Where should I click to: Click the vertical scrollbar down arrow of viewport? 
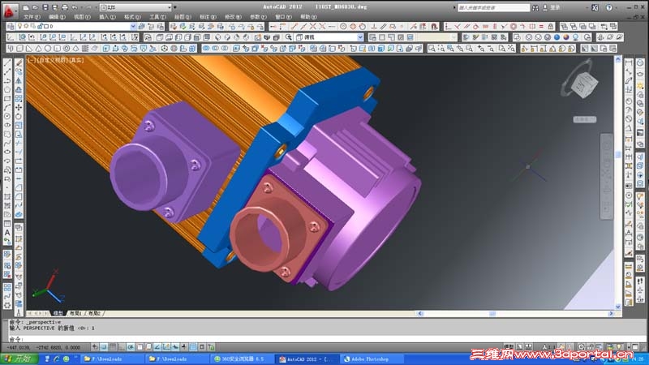(x=618, y=307)
